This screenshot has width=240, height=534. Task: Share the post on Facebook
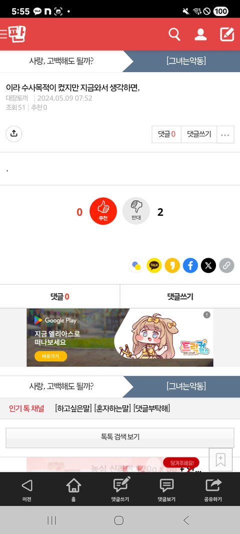[190, 265]
